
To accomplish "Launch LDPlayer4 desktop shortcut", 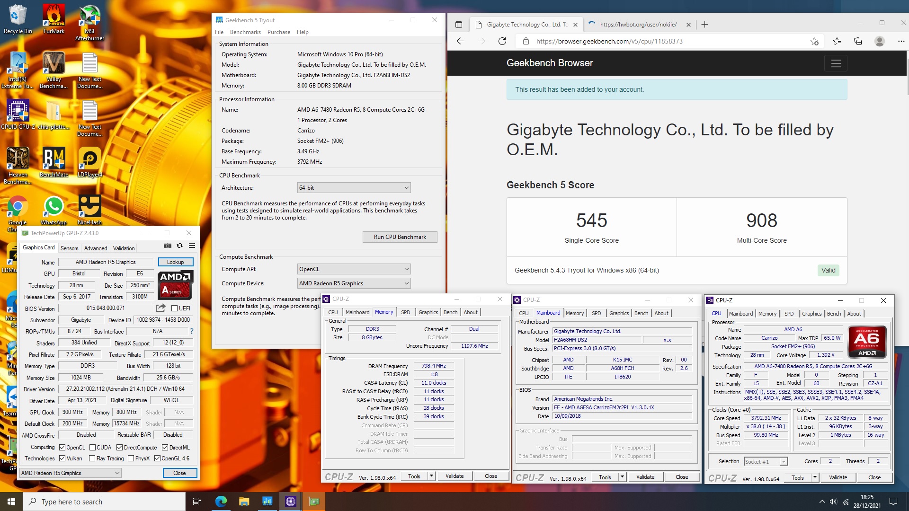I will 89,162.
